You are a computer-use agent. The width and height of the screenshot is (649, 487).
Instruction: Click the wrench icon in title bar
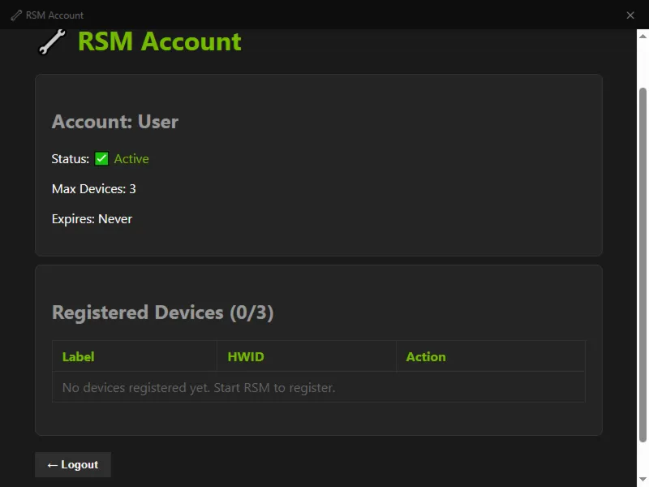pos(16,15)
